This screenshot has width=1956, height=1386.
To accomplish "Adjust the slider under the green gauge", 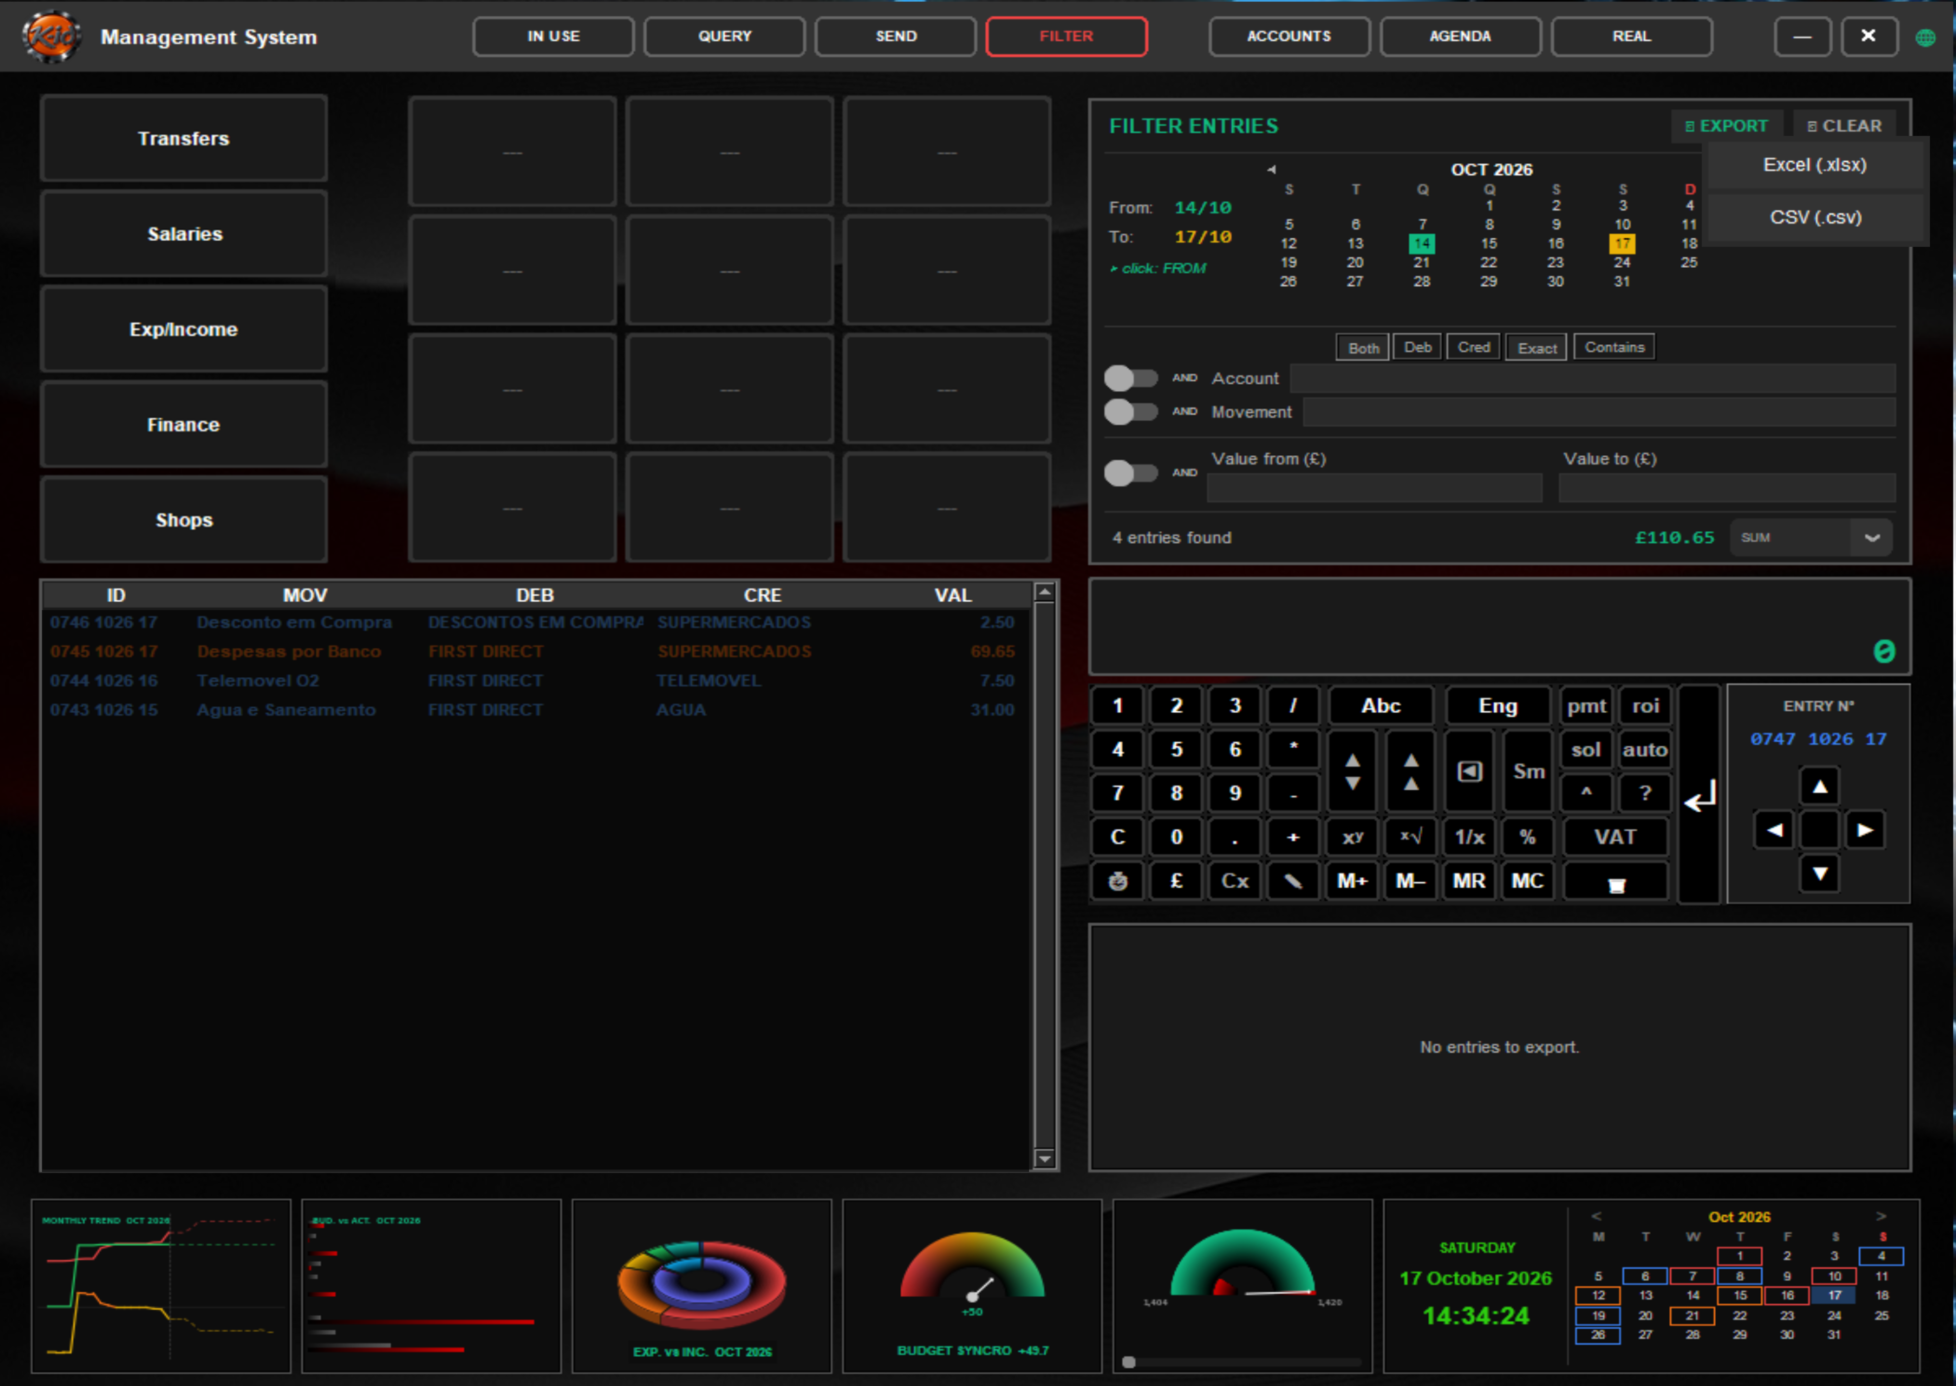I will (1128, 1362).
